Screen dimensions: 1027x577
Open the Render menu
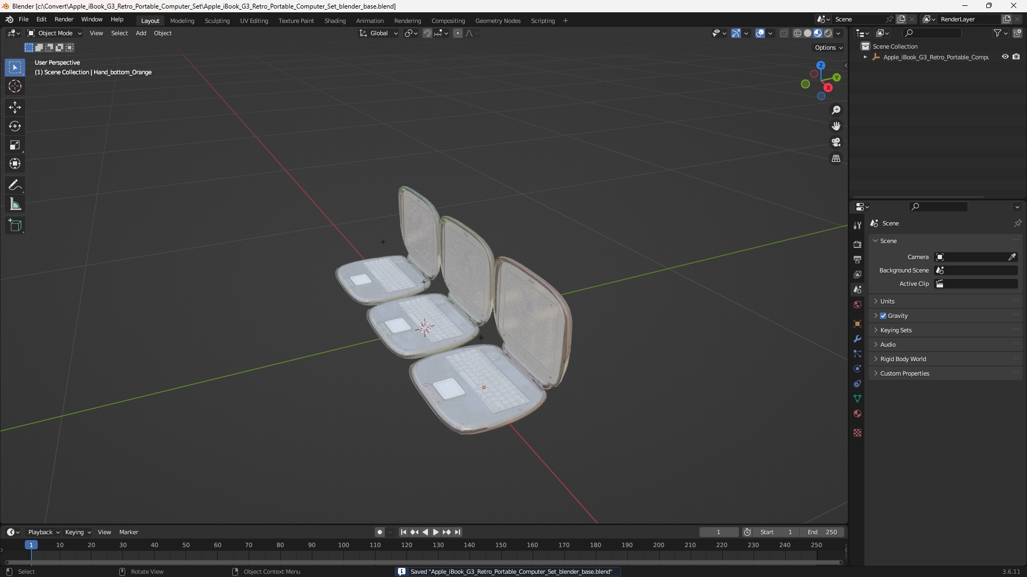click(64, 19)
